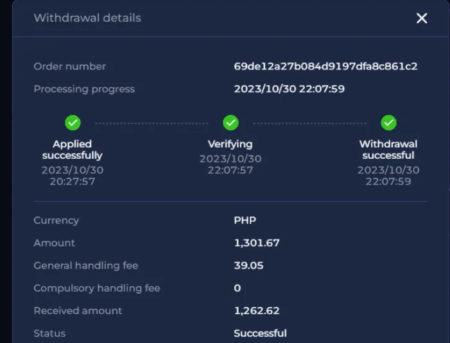Click the amount value 1,301.67

coord(257,243)
